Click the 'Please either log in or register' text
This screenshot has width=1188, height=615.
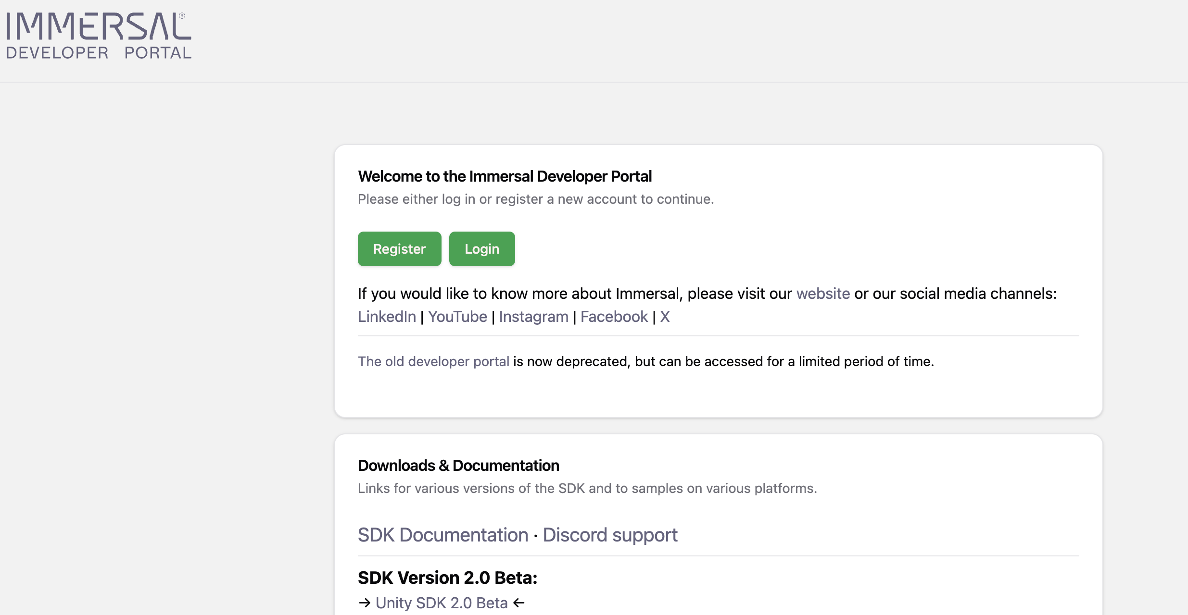(x=536, y=199)
